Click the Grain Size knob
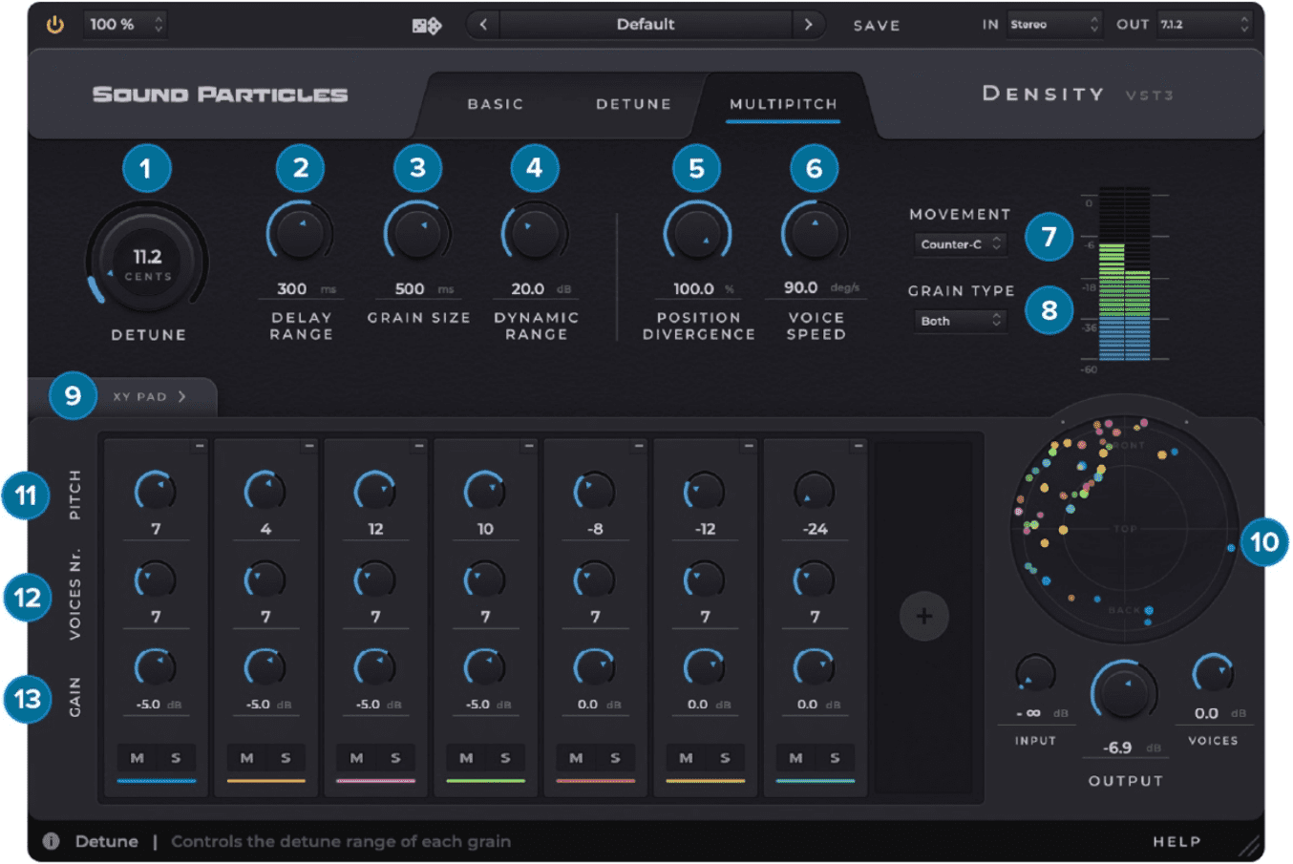 click(417, 233)
